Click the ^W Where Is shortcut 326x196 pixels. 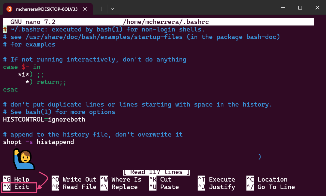click(121, 179)
